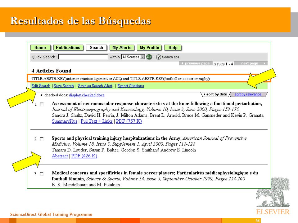Open Full Text + Links for article 1
298x223 pixels.
coord(97,121)
